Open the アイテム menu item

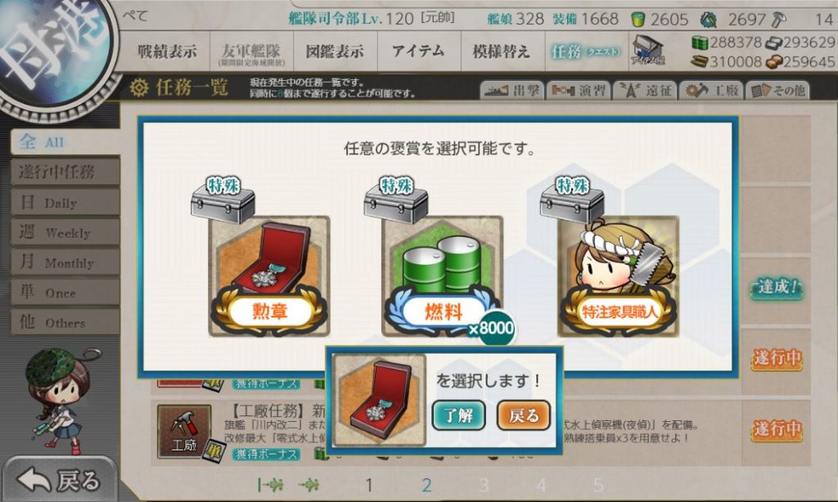tap(418, 52)
